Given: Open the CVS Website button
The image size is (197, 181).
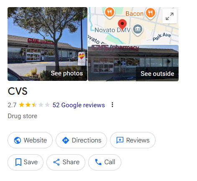Looking at the screenshot, I should [x=30, y=140].
